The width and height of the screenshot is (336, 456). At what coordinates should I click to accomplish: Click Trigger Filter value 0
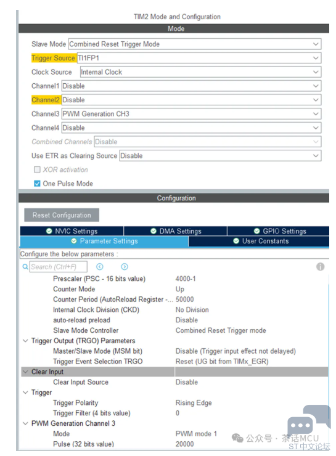coord(178,413)
